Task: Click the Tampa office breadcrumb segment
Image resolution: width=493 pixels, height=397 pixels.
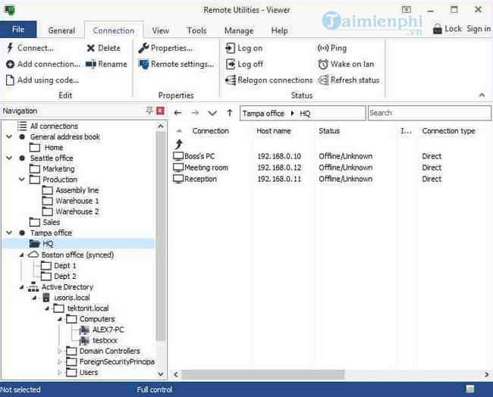Action: point(263,113)
